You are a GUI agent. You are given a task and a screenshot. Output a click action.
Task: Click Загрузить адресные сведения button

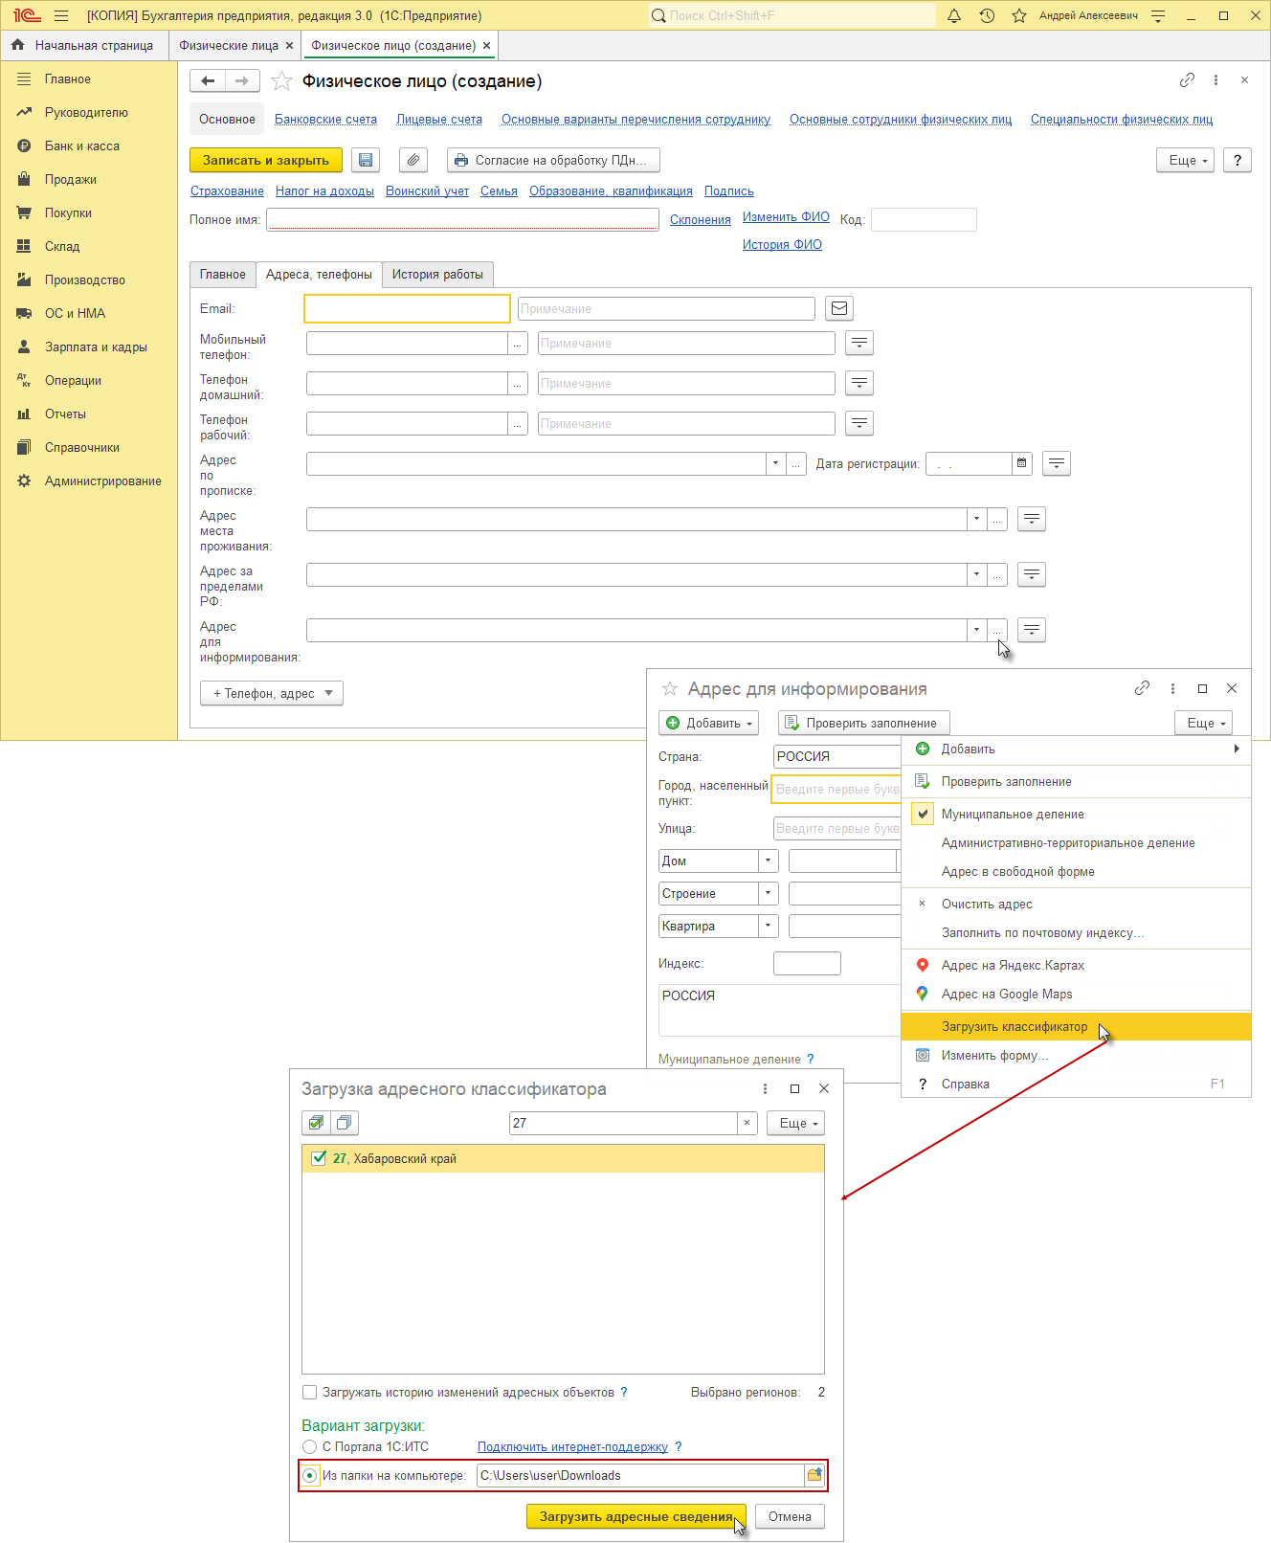click(x=636, y=1516)
